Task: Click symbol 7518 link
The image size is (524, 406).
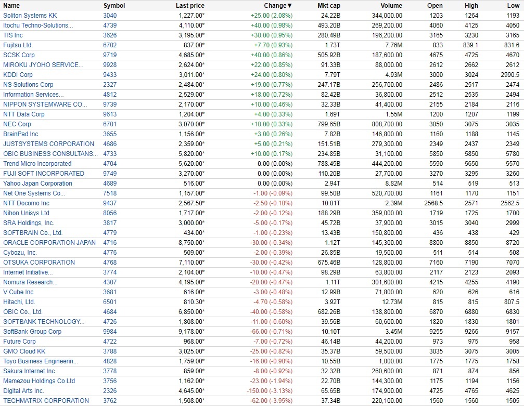Action: (110, 193)
